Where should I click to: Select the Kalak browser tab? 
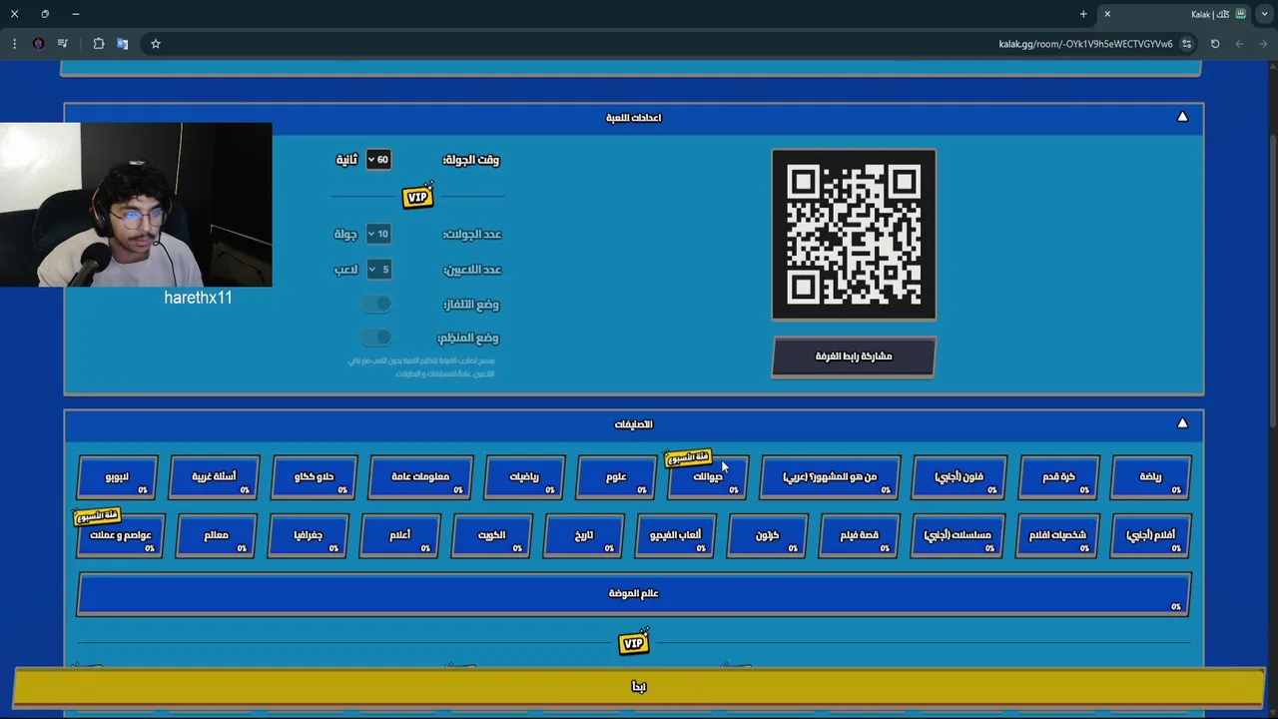(x=1174, y=14)
